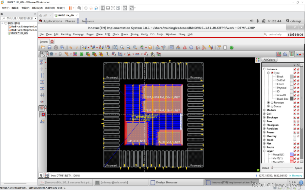305x190 pixels.
Task: Collapse the Instance tree node
Action: (x=265, y=69)
